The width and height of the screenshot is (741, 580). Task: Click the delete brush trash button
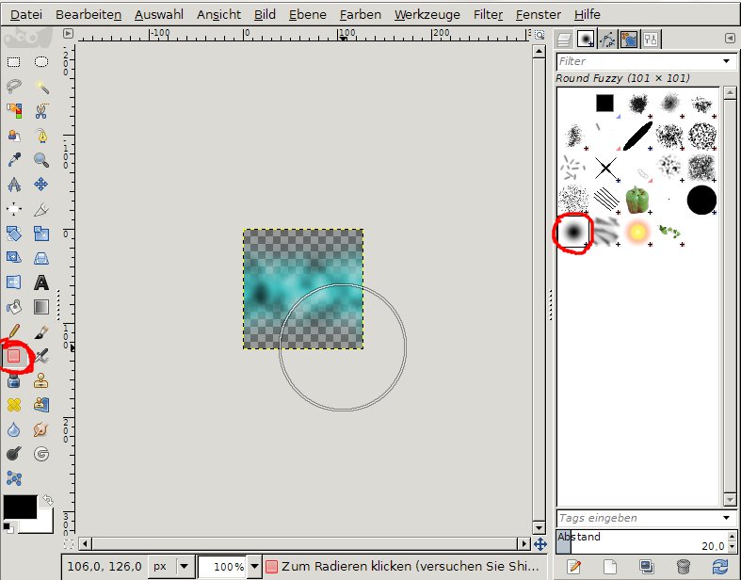tap(683, 566)
